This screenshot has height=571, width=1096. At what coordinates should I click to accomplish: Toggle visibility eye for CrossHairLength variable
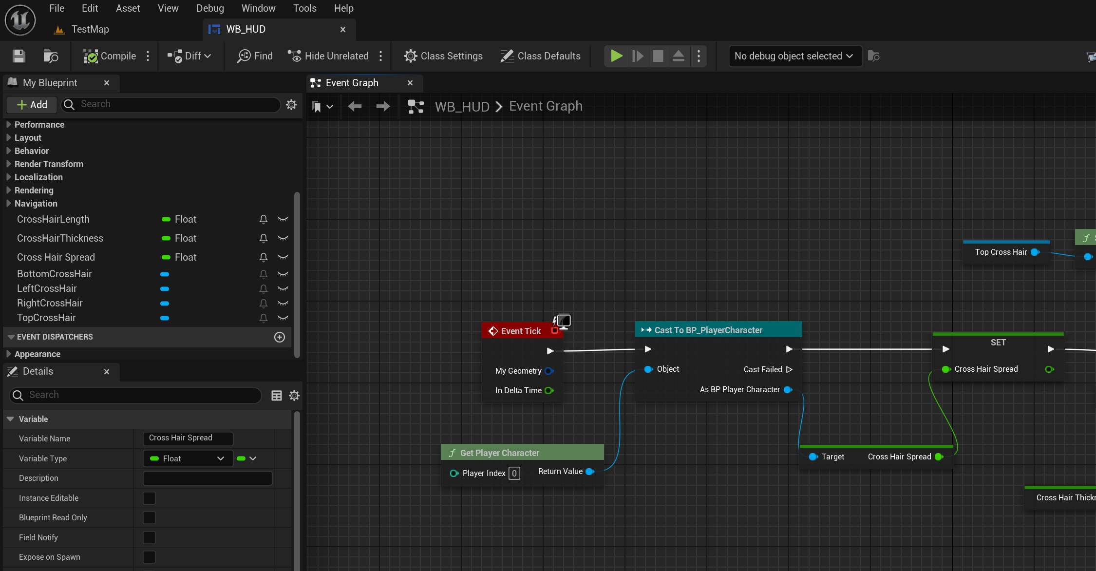[x=283, y=219]
